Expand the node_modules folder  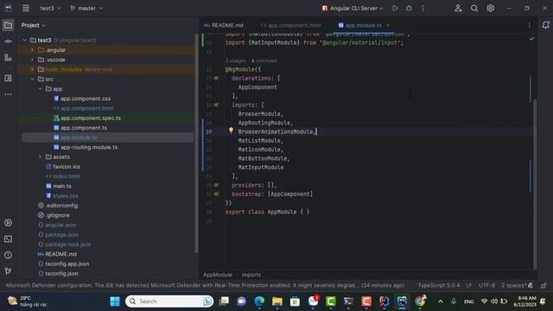33,69
